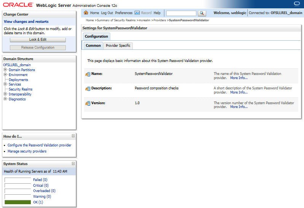This screenshot has width=304, height=208.
Task: Open Help from toolbar
Action: (x=157, y=13)
